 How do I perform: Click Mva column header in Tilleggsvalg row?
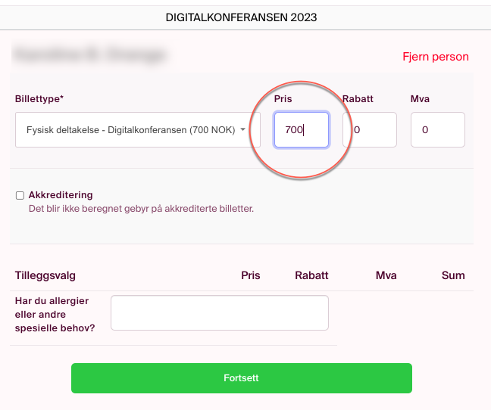(386, 275)
